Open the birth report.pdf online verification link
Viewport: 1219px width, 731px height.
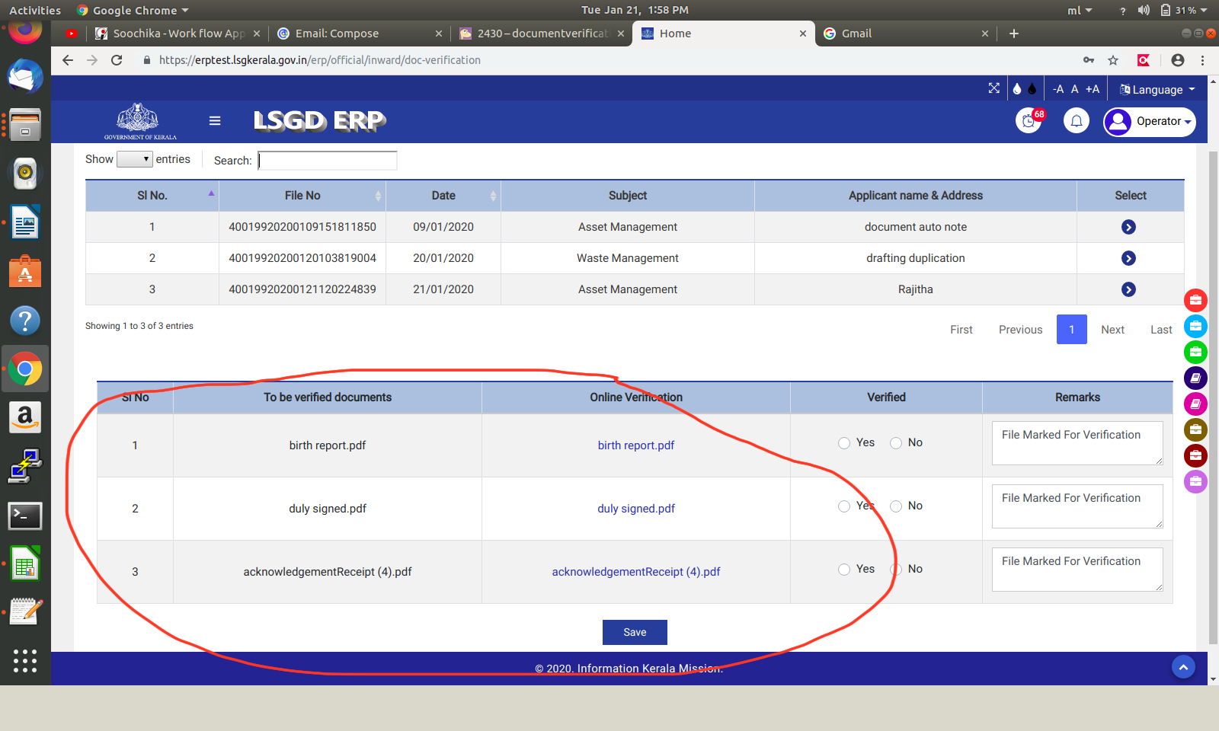point(635,445)
